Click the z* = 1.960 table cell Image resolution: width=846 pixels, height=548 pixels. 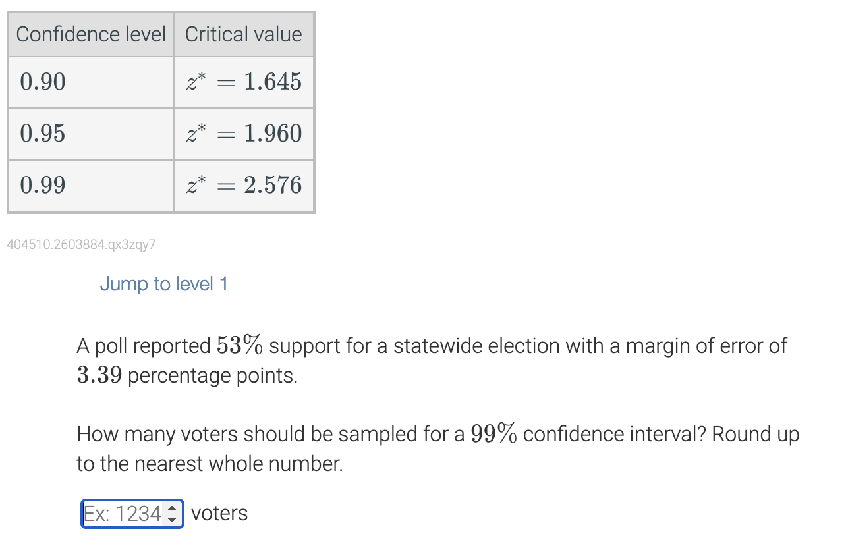pyautogui.click(x=243, y=134)
